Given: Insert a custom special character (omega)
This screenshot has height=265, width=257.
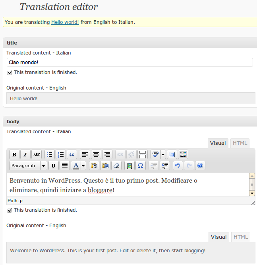Looking at the screenshot, I should pyautogui.click(x=141, y=166).
